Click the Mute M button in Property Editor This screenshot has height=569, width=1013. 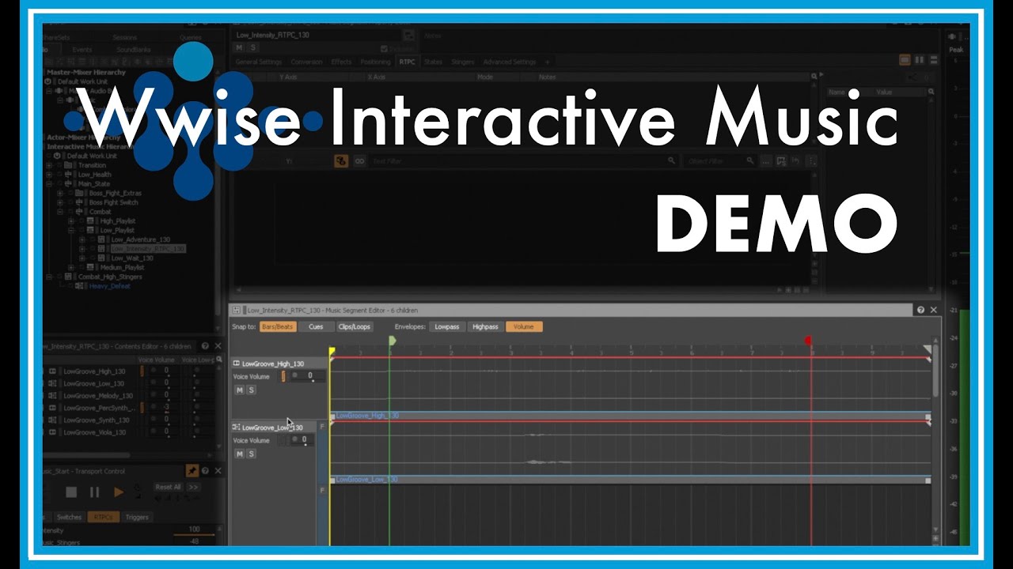pos(239,48)
